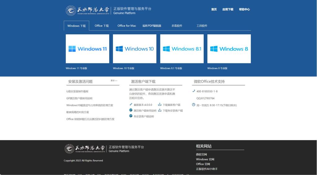Open the Windows 10 tile image

[x=134, y=49]
